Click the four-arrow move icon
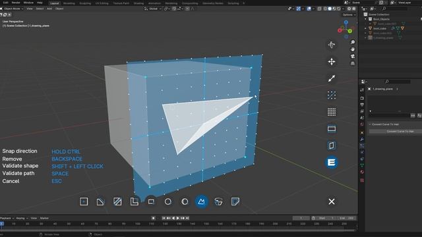This screenshot has width=422, height=237. [x=332, y=61]
